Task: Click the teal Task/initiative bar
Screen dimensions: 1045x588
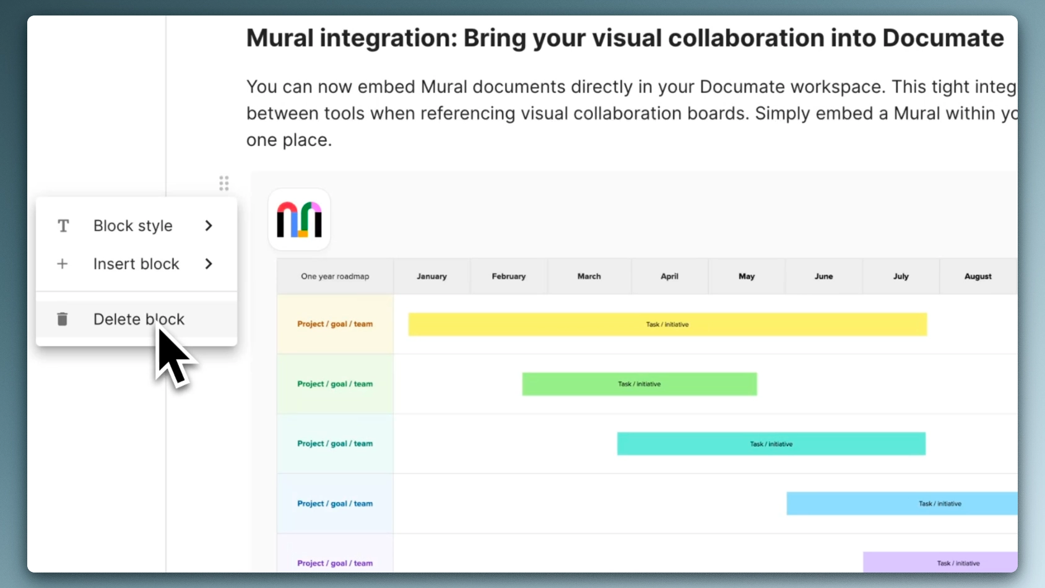Action: tap(771, 443)
